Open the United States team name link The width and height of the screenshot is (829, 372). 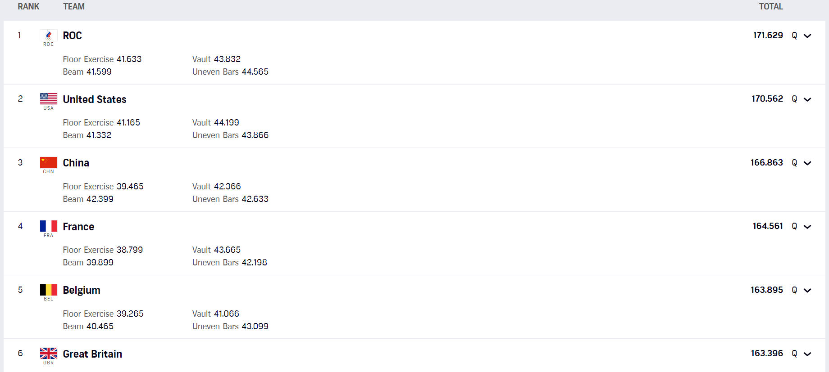pos(95,99)
